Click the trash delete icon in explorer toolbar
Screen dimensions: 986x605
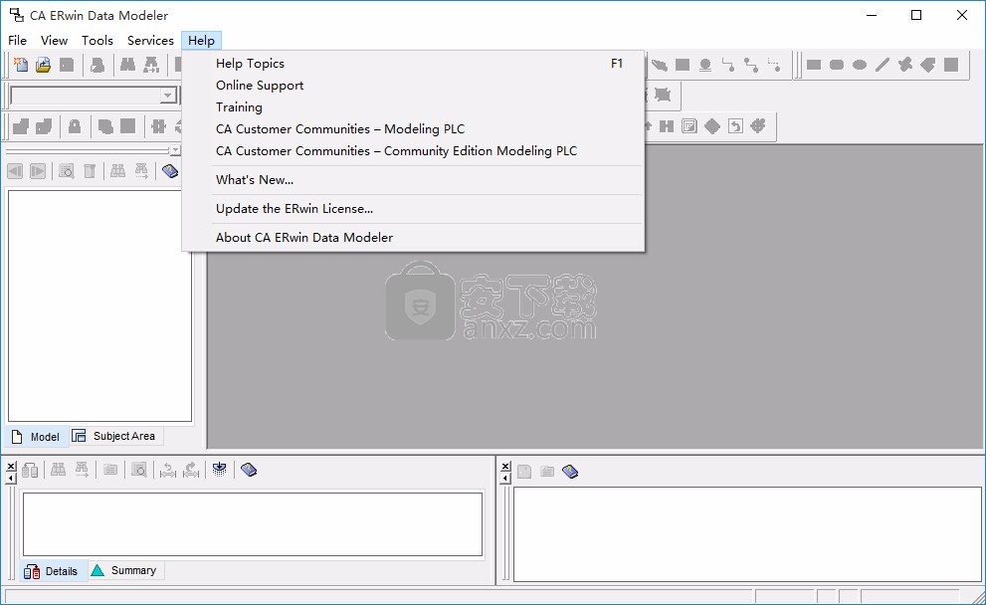90,171
